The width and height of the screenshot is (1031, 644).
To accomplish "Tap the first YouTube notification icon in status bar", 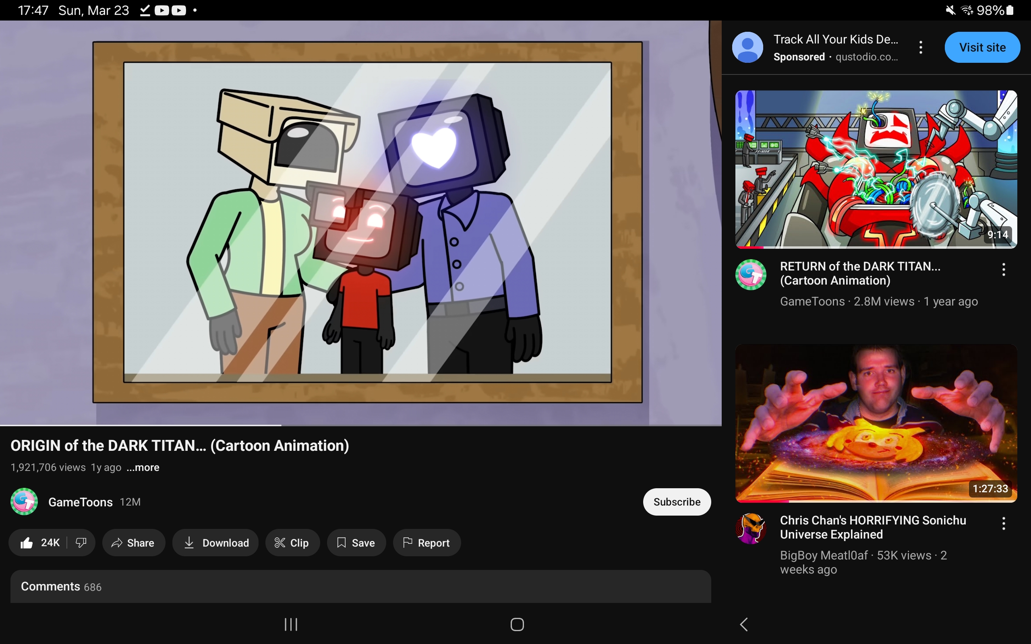I will 162,10.
